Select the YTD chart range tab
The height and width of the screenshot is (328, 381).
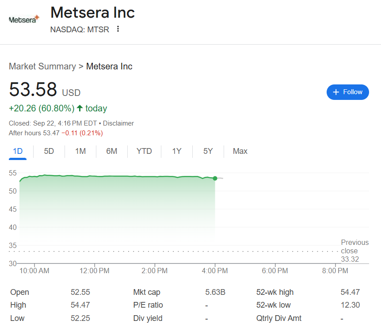click(x=144, y=151)
